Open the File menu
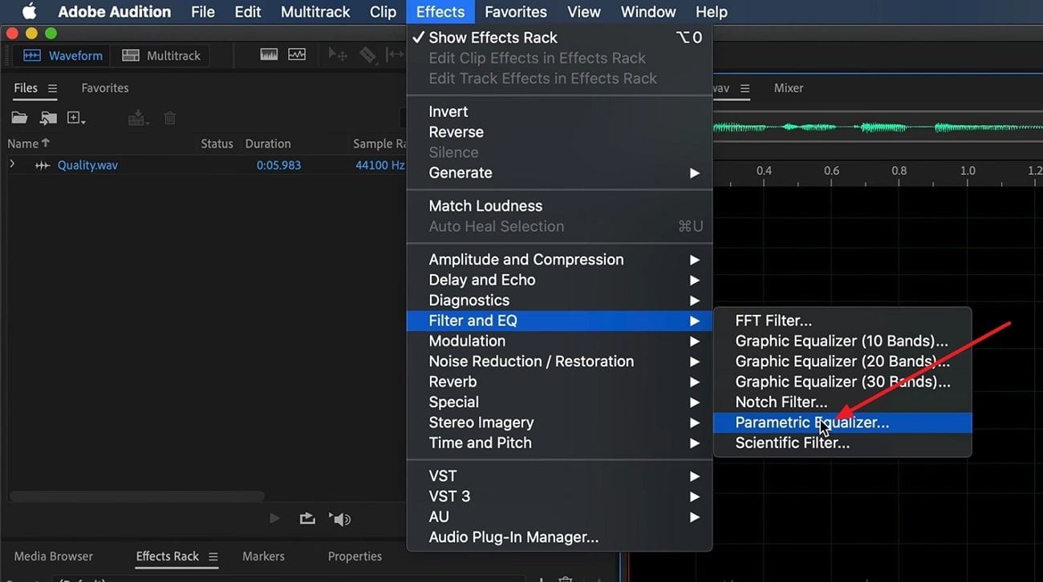The height and width of the screenshot is (582, 1043). click(x=203, y=12)
